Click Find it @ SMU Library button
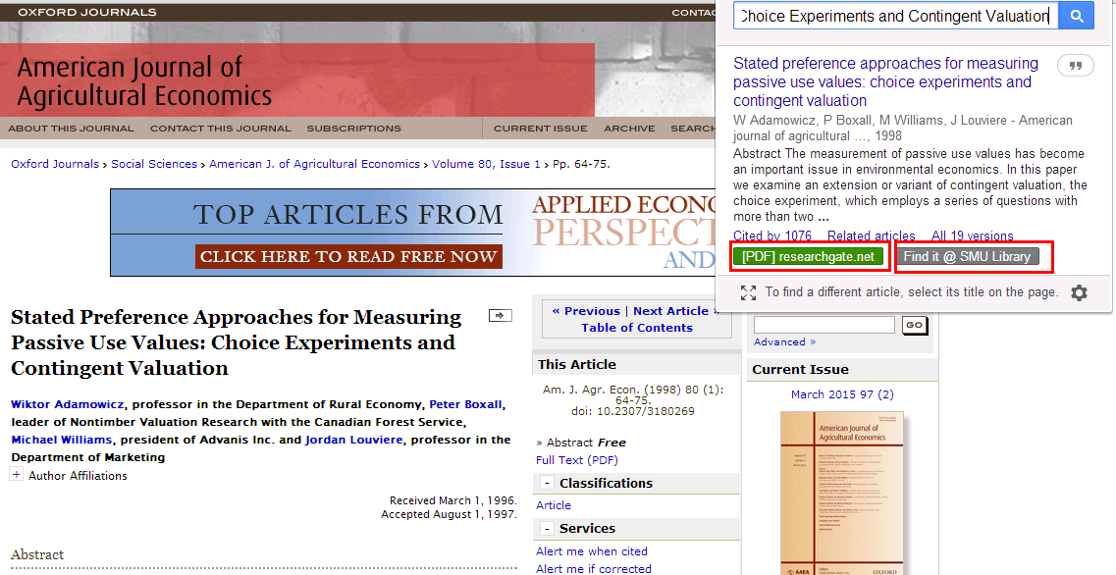Image resolution: width=1116 pixels, height=575 pixels. 967,257
